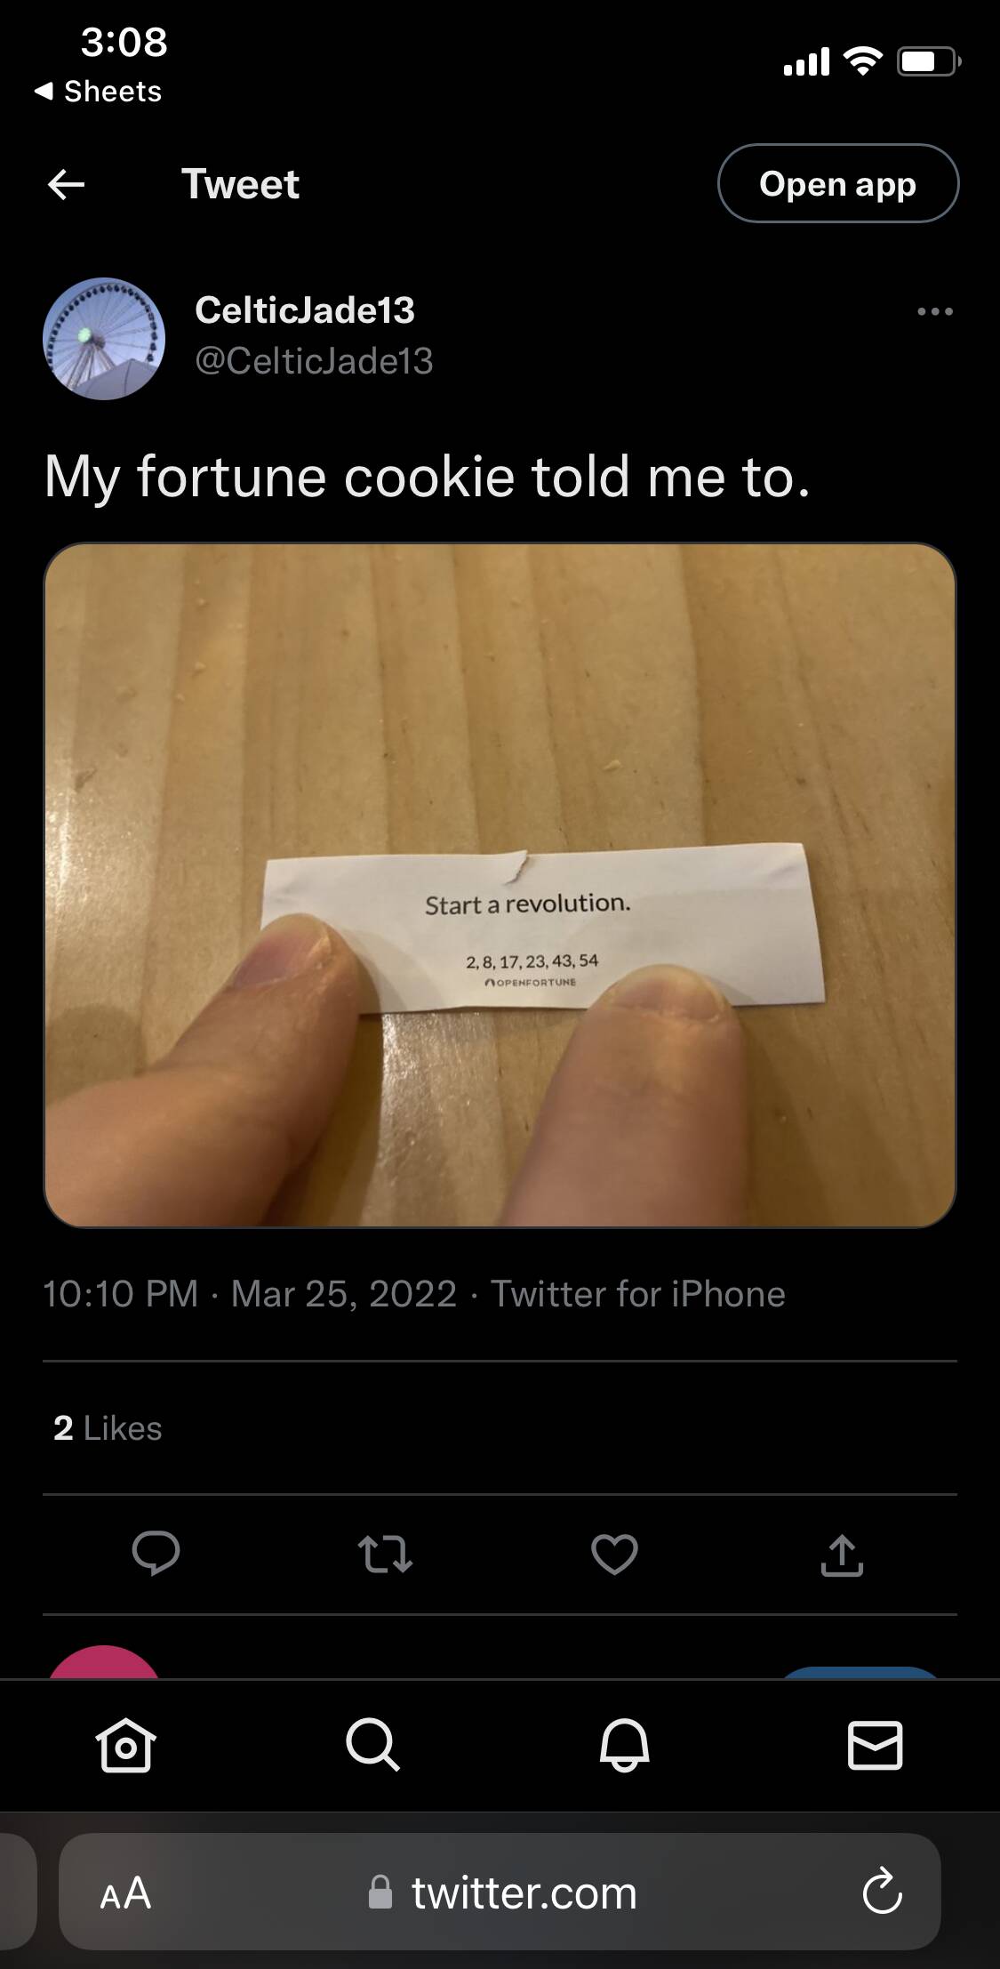Tap the share tweet icon
The width and height of the screenshot is (1000, 1969).
pos(842,1554)
